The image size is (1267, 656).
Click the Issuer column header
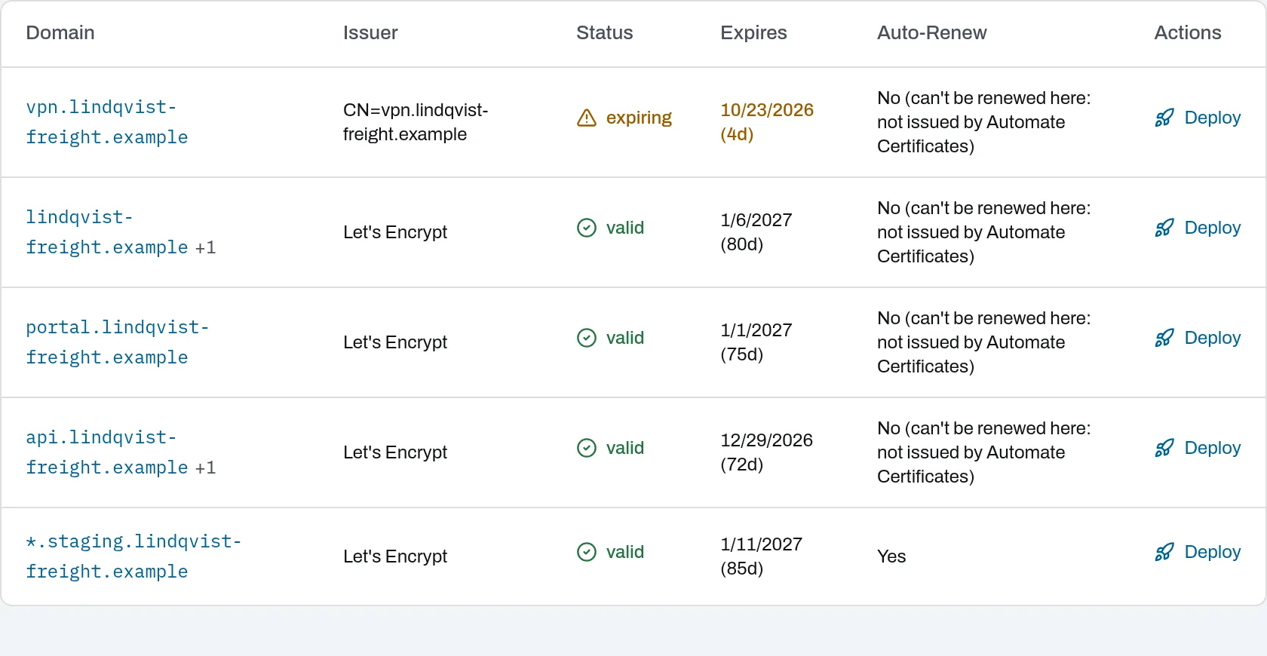tap(370, 32)
